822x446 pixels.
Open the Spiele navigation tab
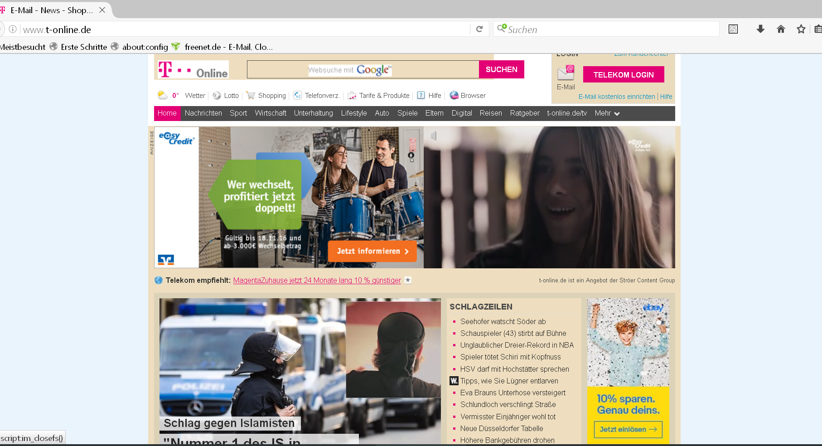tap(407, 113)
